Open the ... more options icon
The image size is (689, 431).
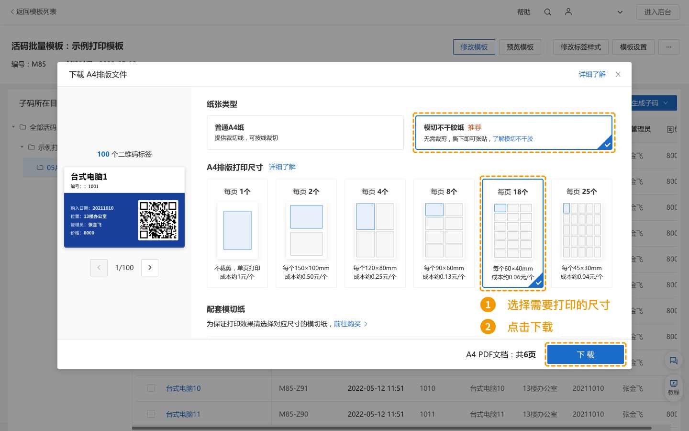[x=669, y=47]
